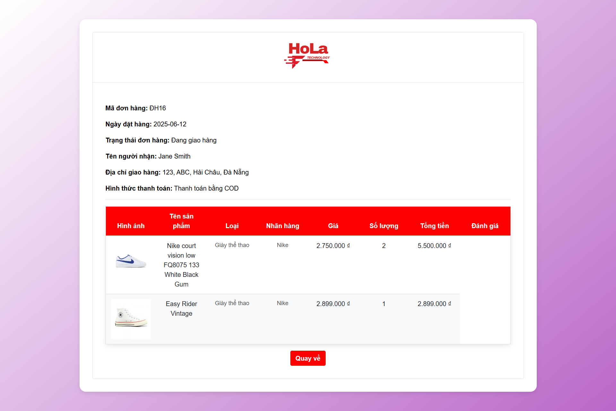
Task: Click the 2.750.000 đ price
Action: pos(333,246)
